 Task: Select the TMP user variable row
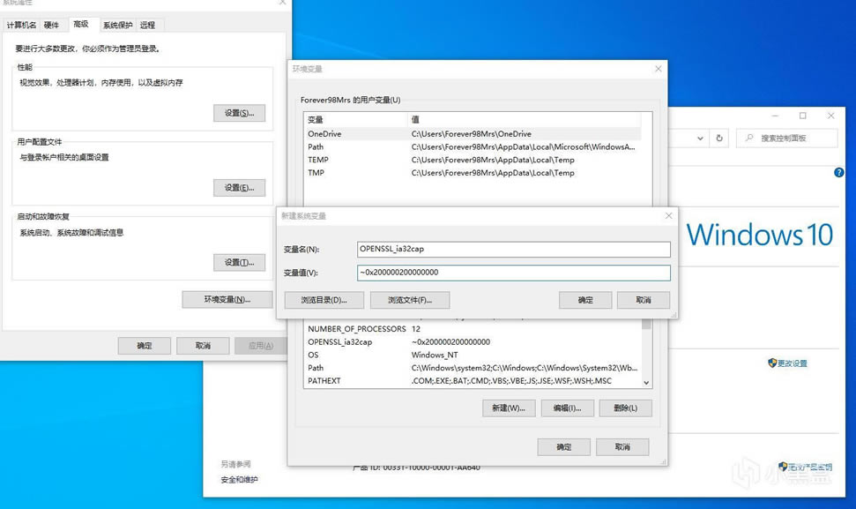click(x=473, y=173)
